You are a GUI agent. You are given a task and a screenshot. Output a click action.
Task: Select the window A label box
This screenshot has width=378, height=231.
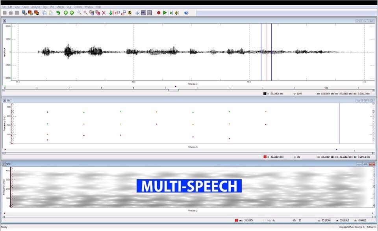(x=4, y=21)
